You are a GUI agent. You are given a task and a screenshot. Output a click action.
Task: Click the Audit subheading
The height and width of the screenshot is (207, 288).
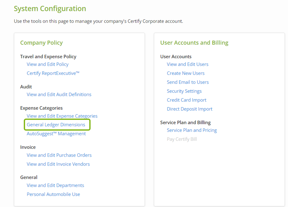pos(26,87)
